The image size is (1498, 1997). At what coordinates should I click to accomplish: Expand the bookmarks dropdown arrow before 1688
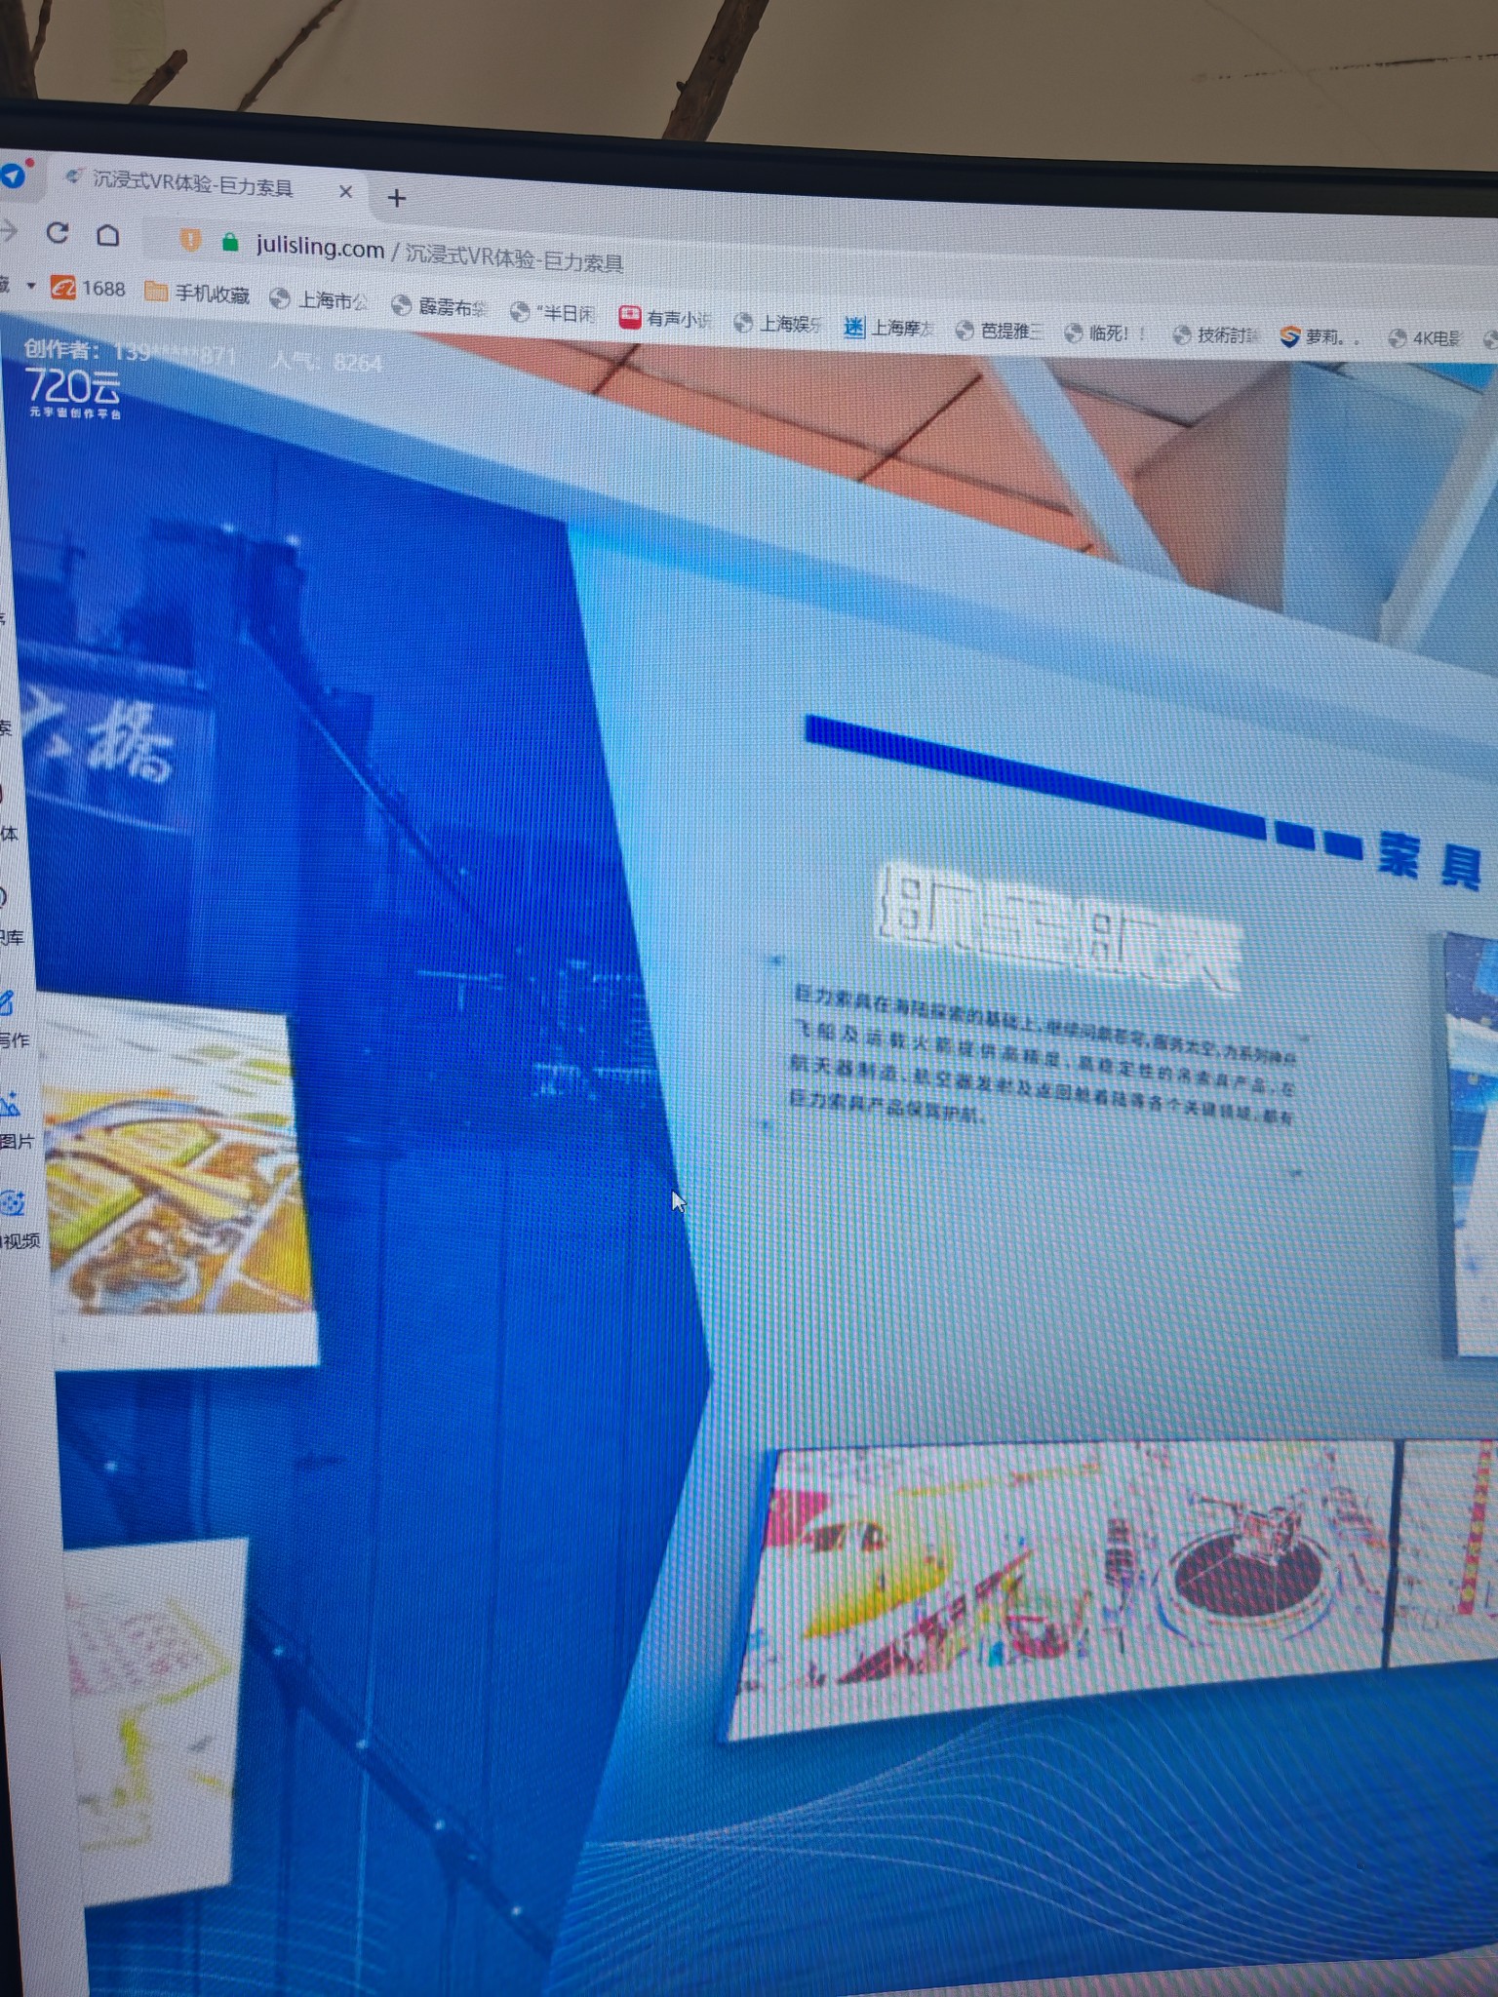coord(30,286)
